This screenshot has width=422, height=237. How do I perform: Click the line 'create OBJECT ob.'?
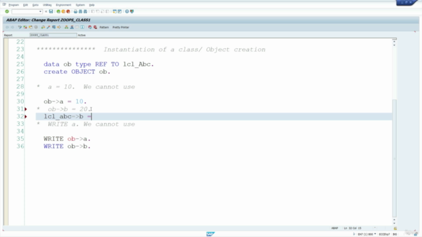[x=77, y=72]
